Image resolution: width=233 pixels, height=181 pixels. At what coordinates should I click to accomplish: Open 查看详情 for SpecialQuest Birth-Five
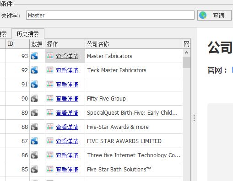point(67,113)
